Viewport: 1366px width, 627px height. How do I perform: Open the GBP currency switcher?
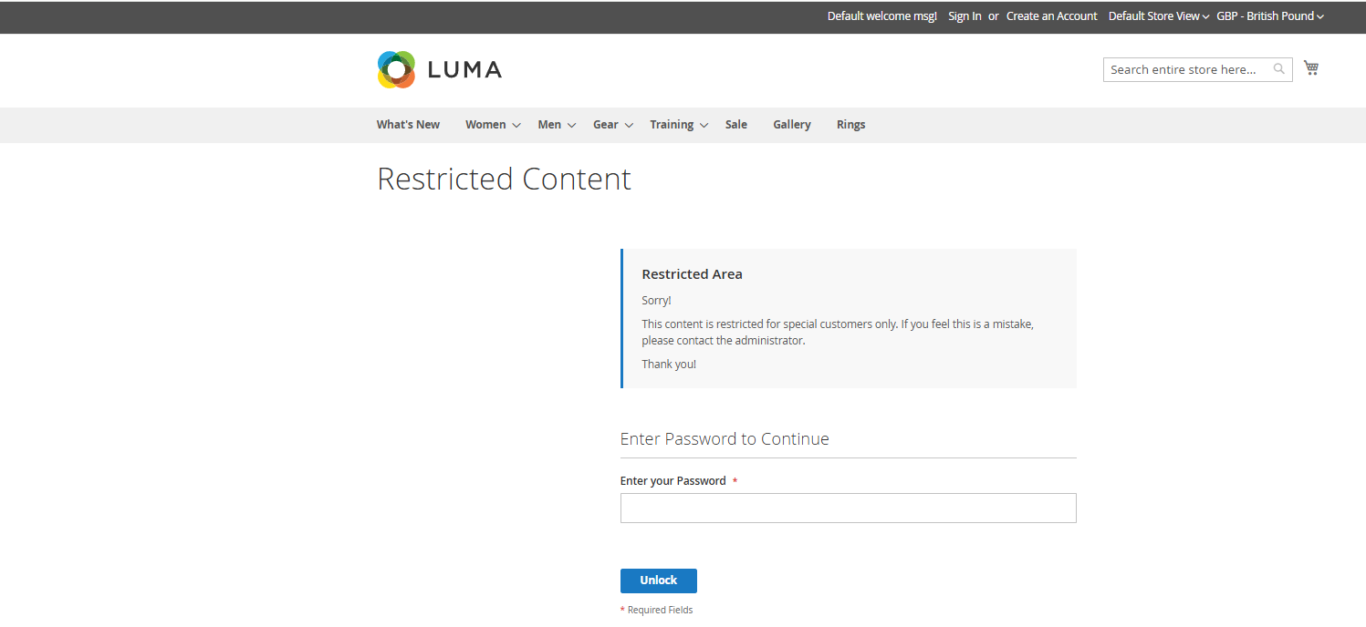click(1269, 16)
